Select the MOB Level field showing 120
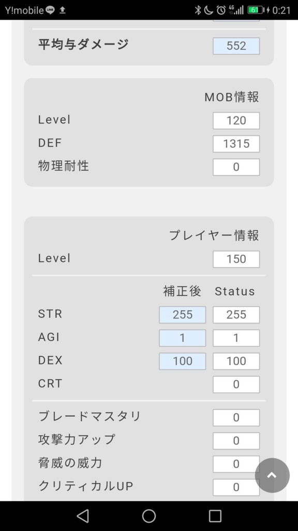This screenshot has height=531, width=298. pyautogui.click(x=236, y=120)
